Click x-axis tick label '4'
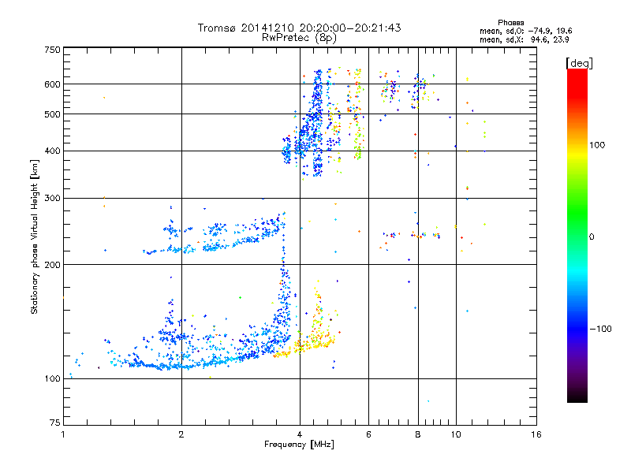The height and width of the screenshot is (473, 631). tap(300, 434)
